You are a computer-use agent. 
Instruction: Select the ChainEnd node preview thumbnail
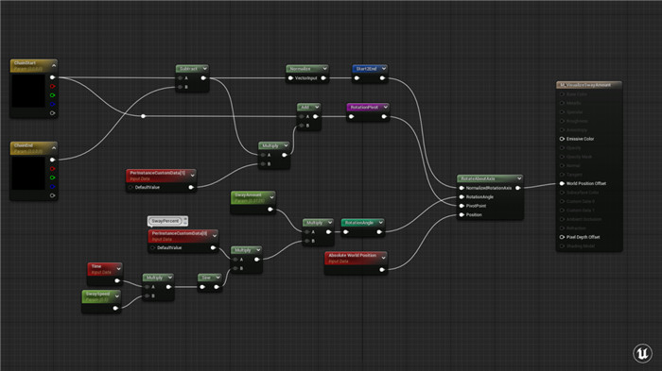(x=27, y=174)
